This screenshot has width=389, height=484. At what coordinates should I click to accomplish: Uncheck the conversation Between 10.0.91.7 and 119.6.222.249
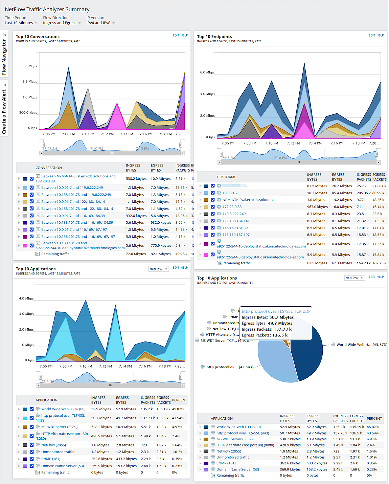pos(31,187)
